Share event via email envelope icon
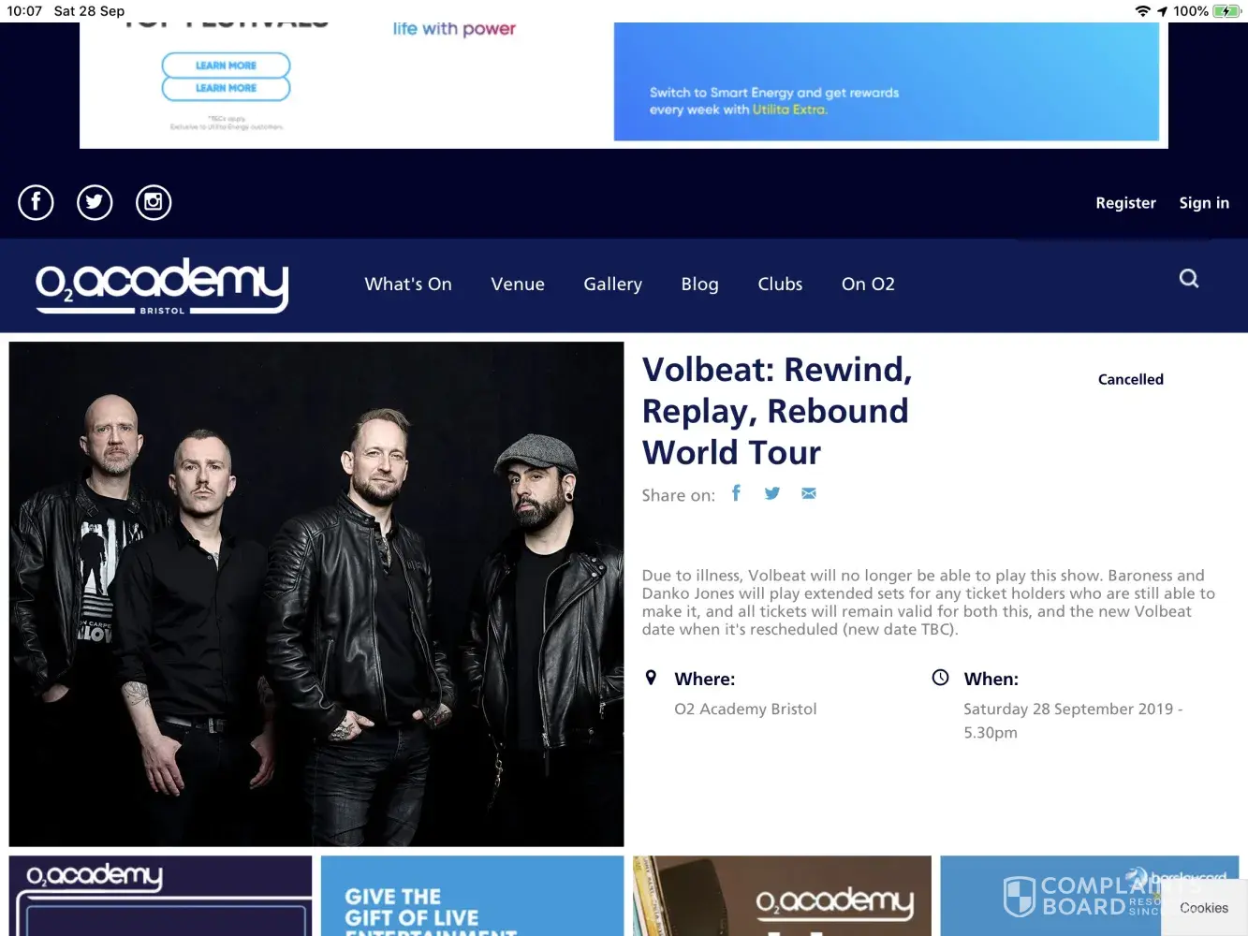The height and width of the screenshot is (936, 1248). coord(809,493)
